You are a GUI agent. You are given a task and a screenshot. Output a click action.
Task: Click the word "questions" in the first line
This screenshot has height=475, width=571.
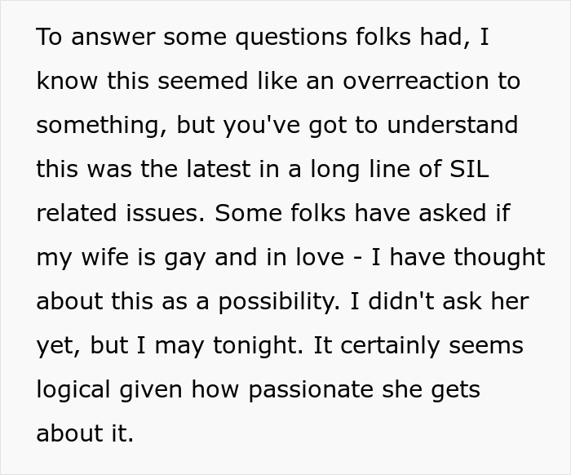coord(291,38)
